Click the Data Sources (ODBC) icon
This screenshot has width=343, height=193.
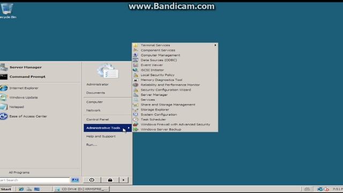[136, 60]
